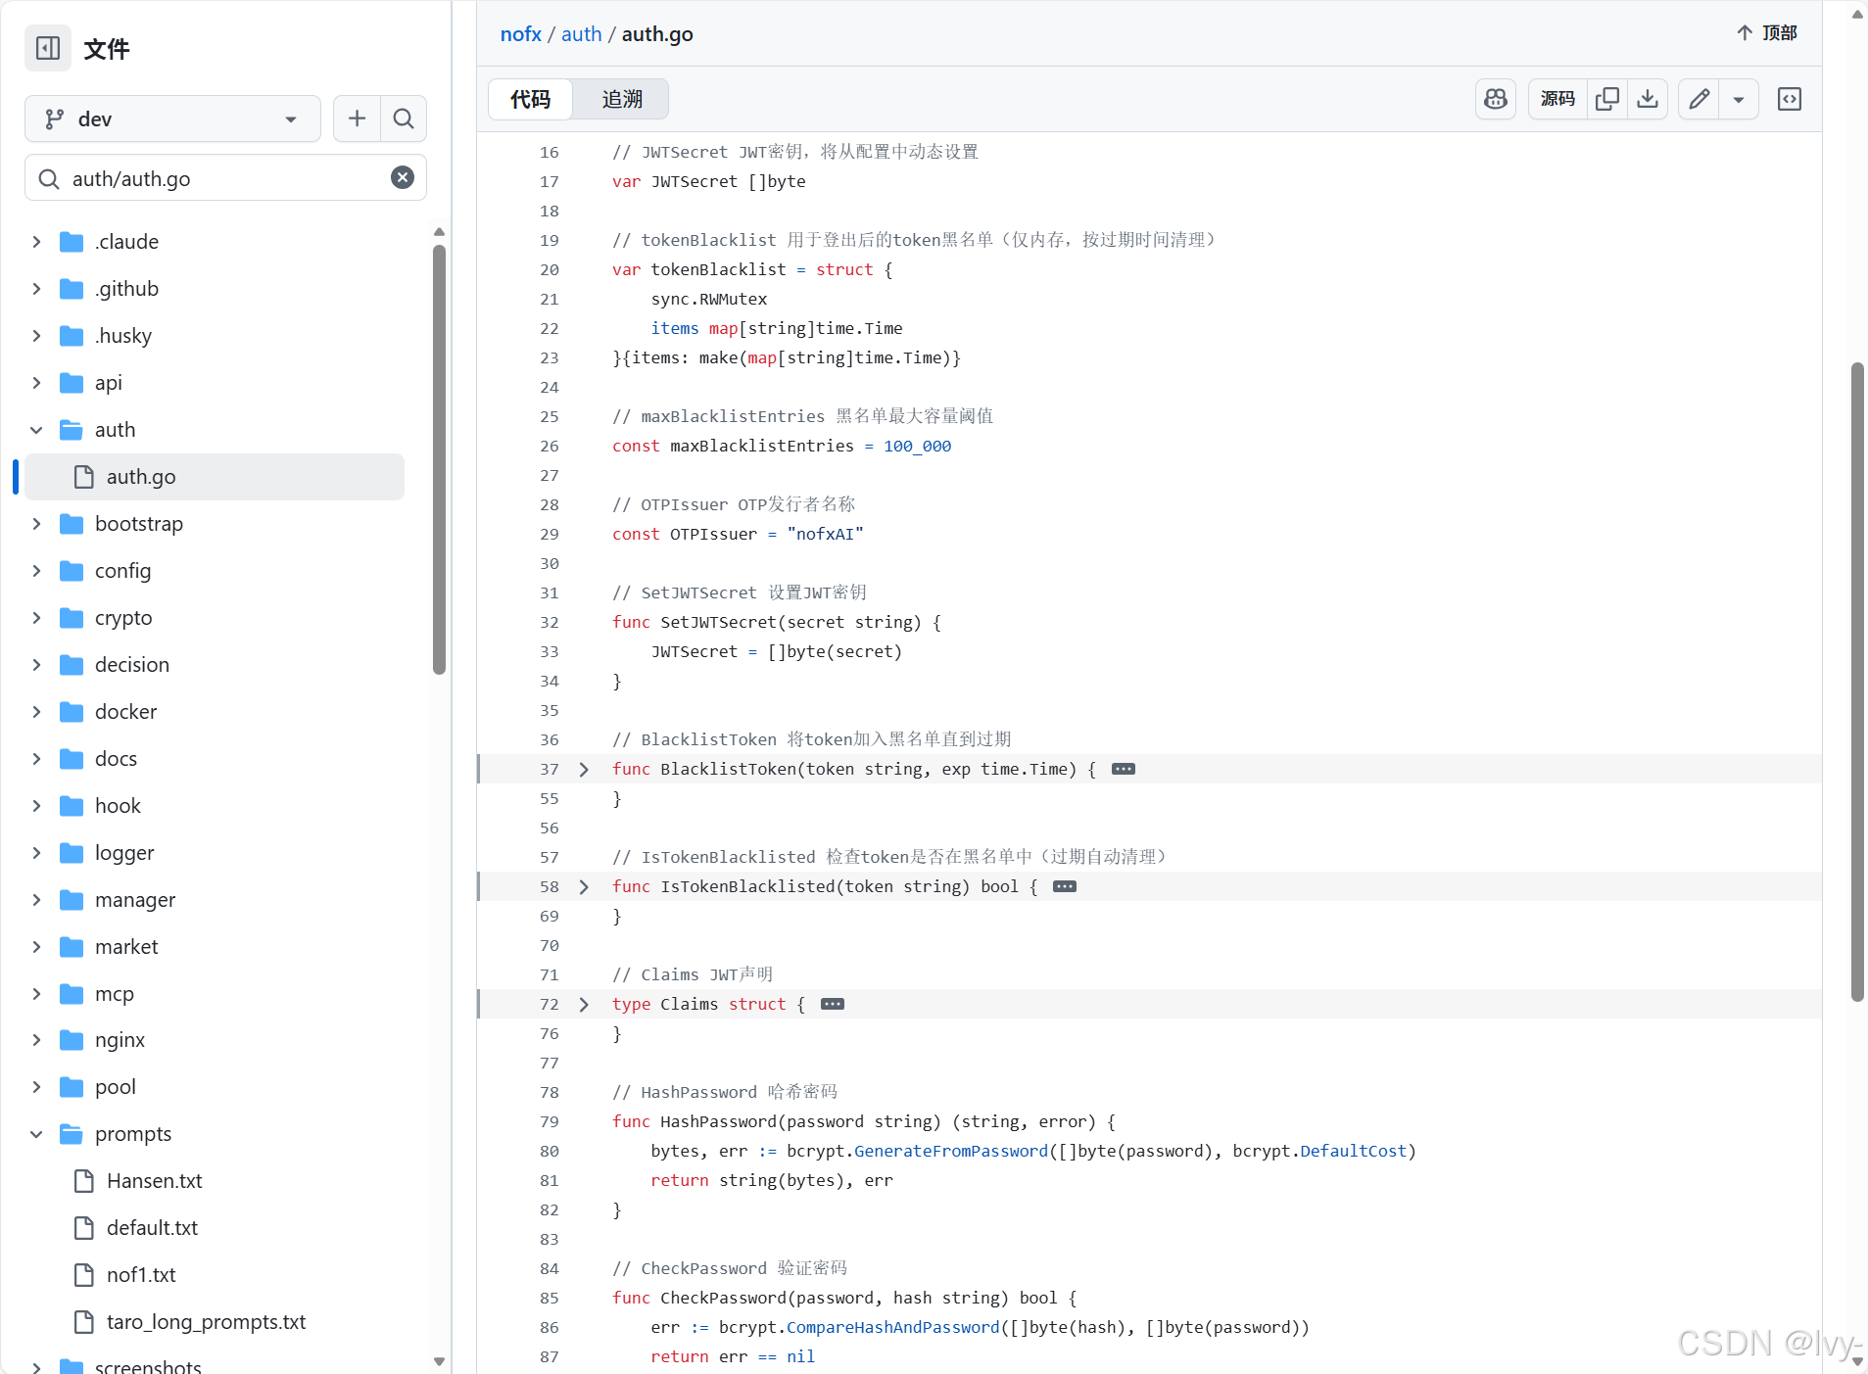The height and width of the screenshot is (1374, 1868).
Task: Open the dev branch selector dropdown
Action: click(172, 118)
